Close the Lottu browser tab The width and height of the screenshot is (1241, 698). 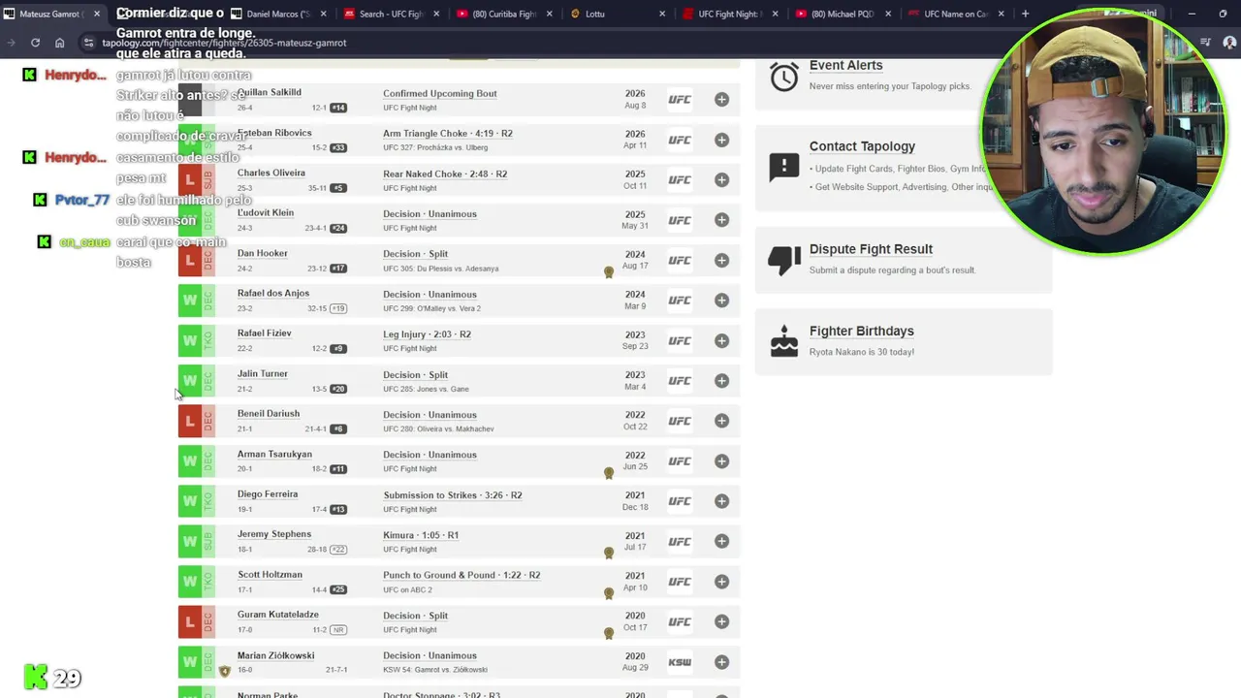click(662, 14)
